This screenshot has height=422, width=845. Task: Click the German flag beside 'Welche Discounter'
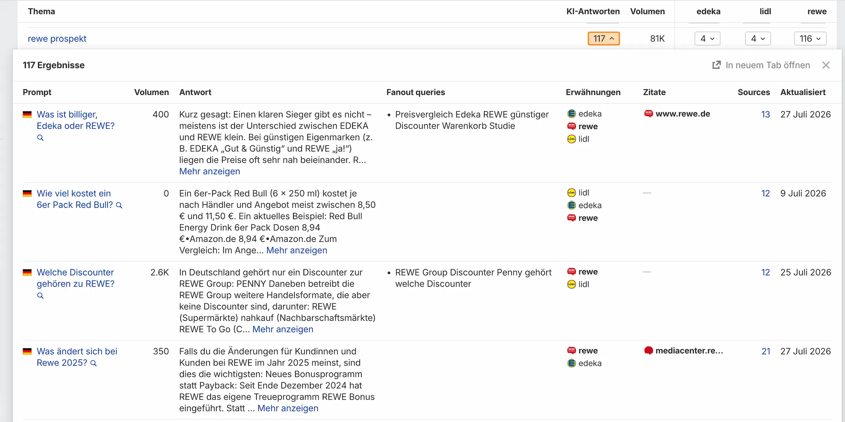coord(27,273)
